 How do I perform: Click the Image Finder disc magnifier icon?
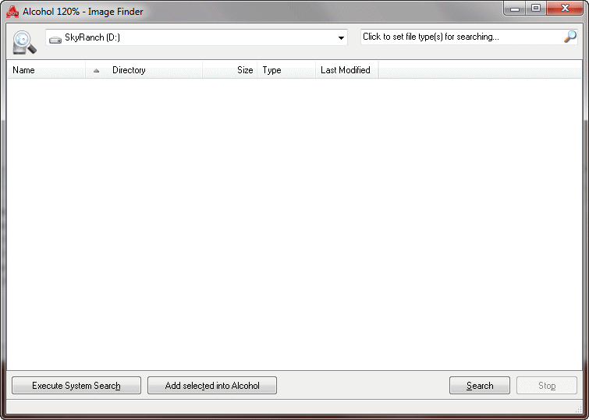point(24,42)
